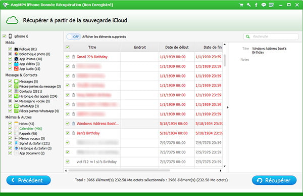This screenshot has height=196, width=303.
Task: Sort by the Titre column header
Action: tap(92, 47)
